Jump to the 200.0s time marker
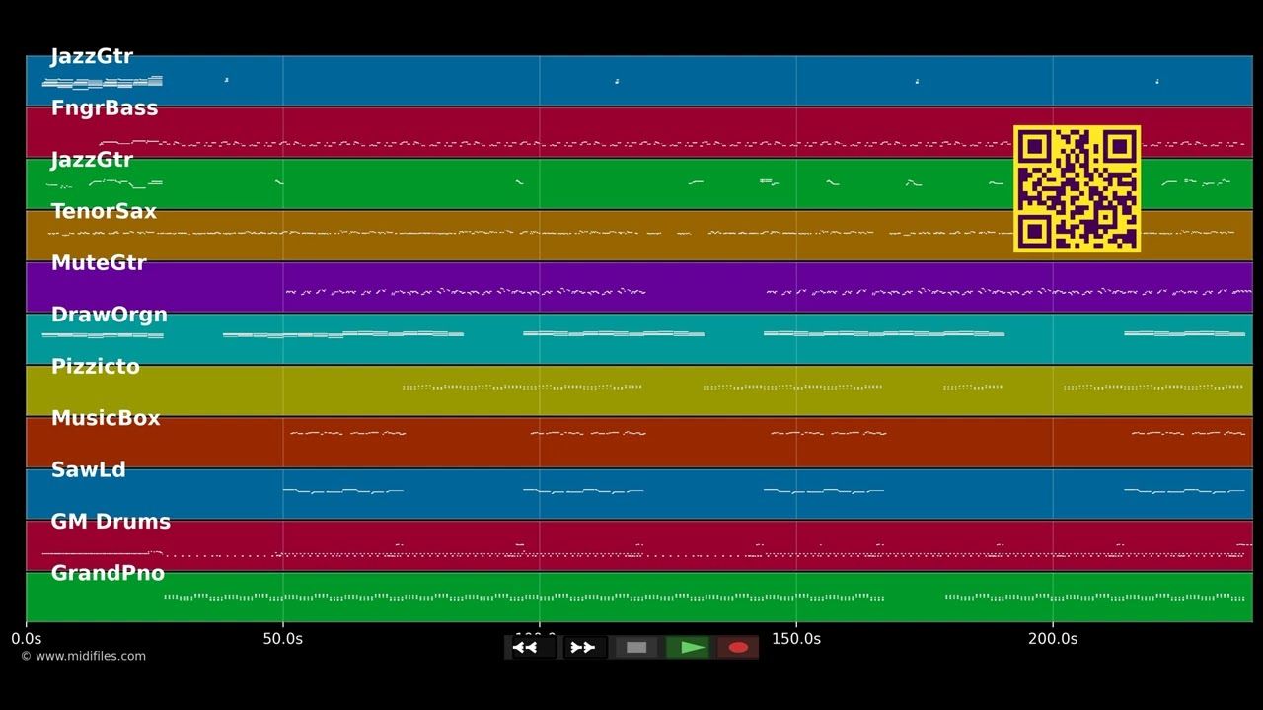 click(1053, 639)
